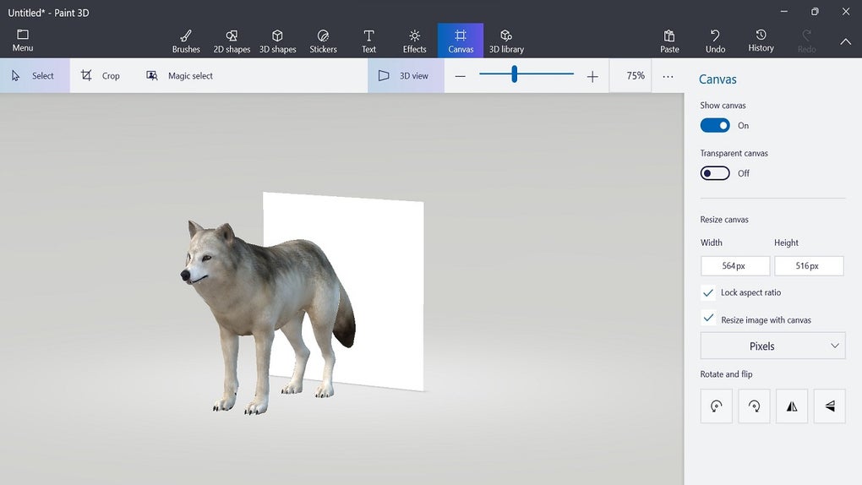Image resolution: width=862 pixels, height=485 pixels.
Task: Click the Undo button
Action: click(x=715, y=41)
